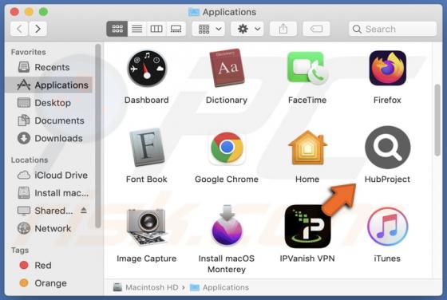Open Desktop in the sidebar
The height and width of the screenshot is (300, 447).
pos(49,103)
